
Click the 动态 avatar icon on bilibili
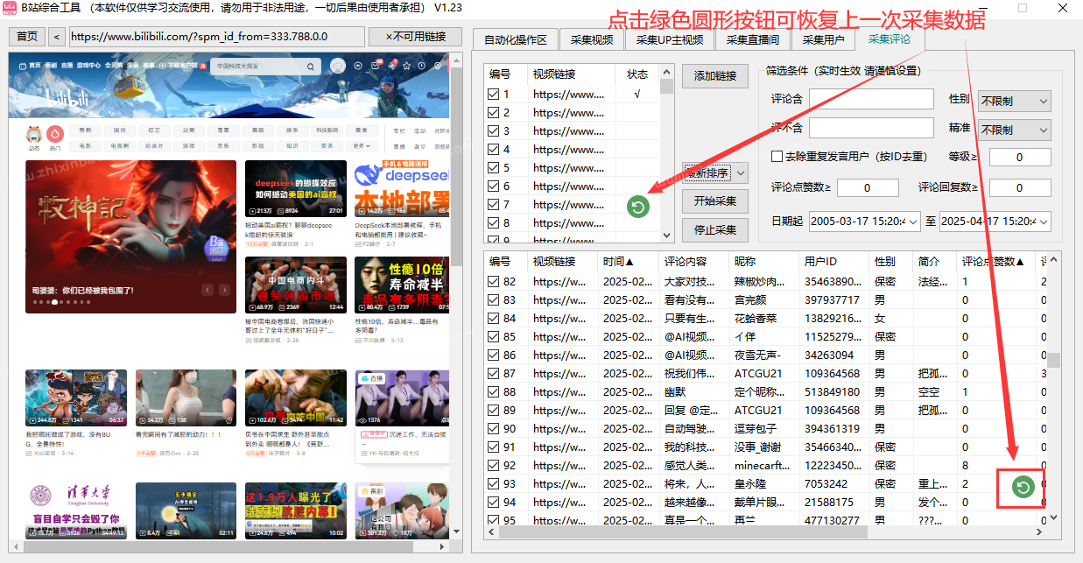33,134
